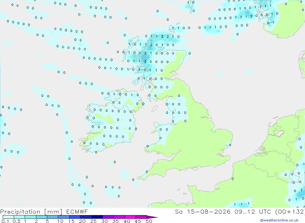
Task: Click the 45–50 mm legend color swatch
Action: (x=141, y=217)
